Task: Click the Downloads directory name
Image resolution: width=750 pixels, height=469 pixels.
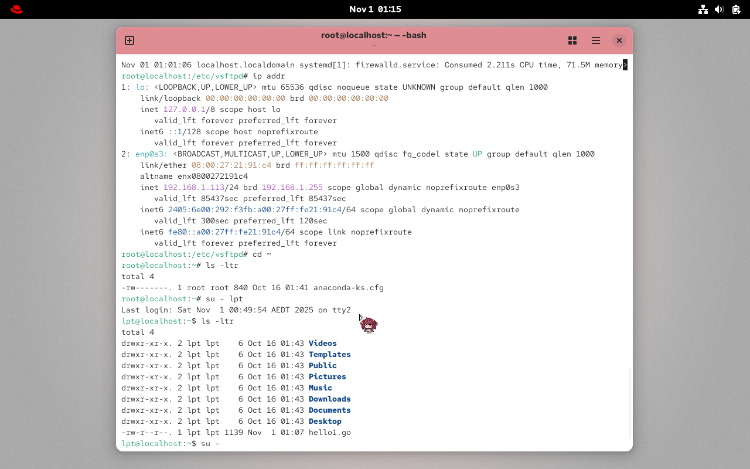Action: (x=329, y=399)
